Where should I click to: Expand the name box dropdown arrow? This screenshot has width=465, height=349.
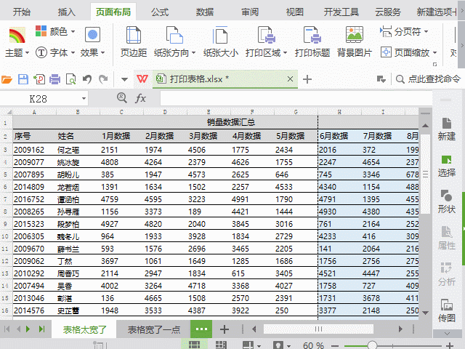(84, 99)
